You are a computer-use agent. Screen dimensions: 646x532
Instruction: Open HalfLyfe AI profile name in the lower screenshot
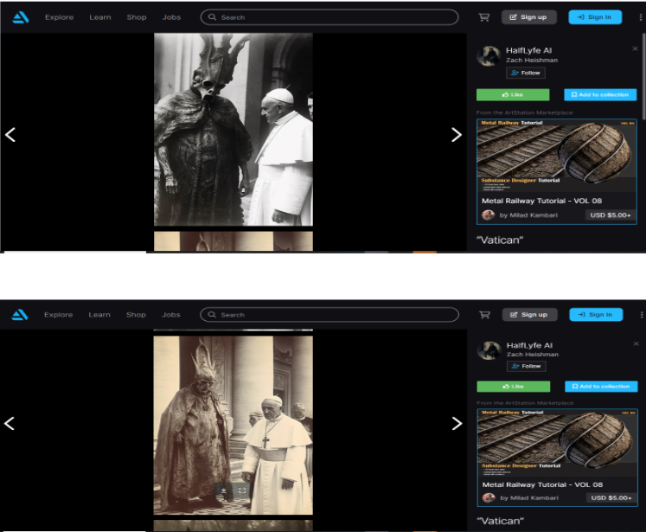(x=529, y=345)
